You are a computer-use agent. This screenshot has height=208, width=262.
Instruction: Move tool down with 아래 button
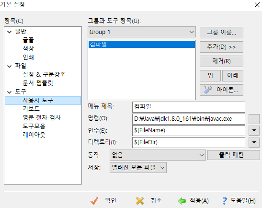(x=233, y=76)
